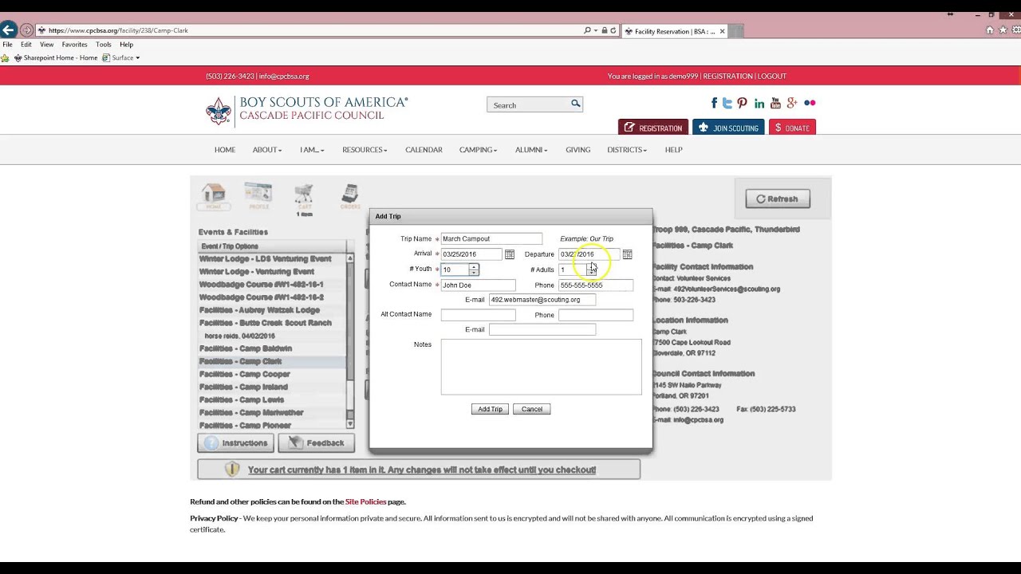Click the Google Plus social icon
This screenshot has width=1021, height=574.
click(792, 103)
